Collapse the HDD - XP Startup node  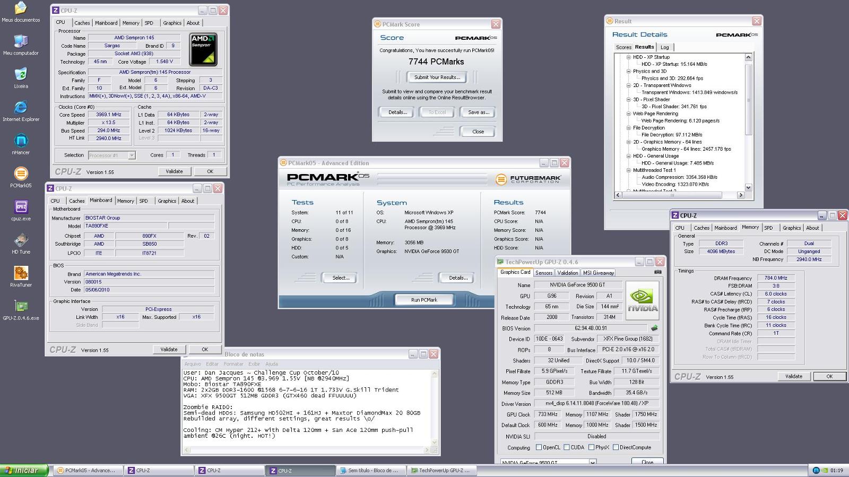coord(628,57)
